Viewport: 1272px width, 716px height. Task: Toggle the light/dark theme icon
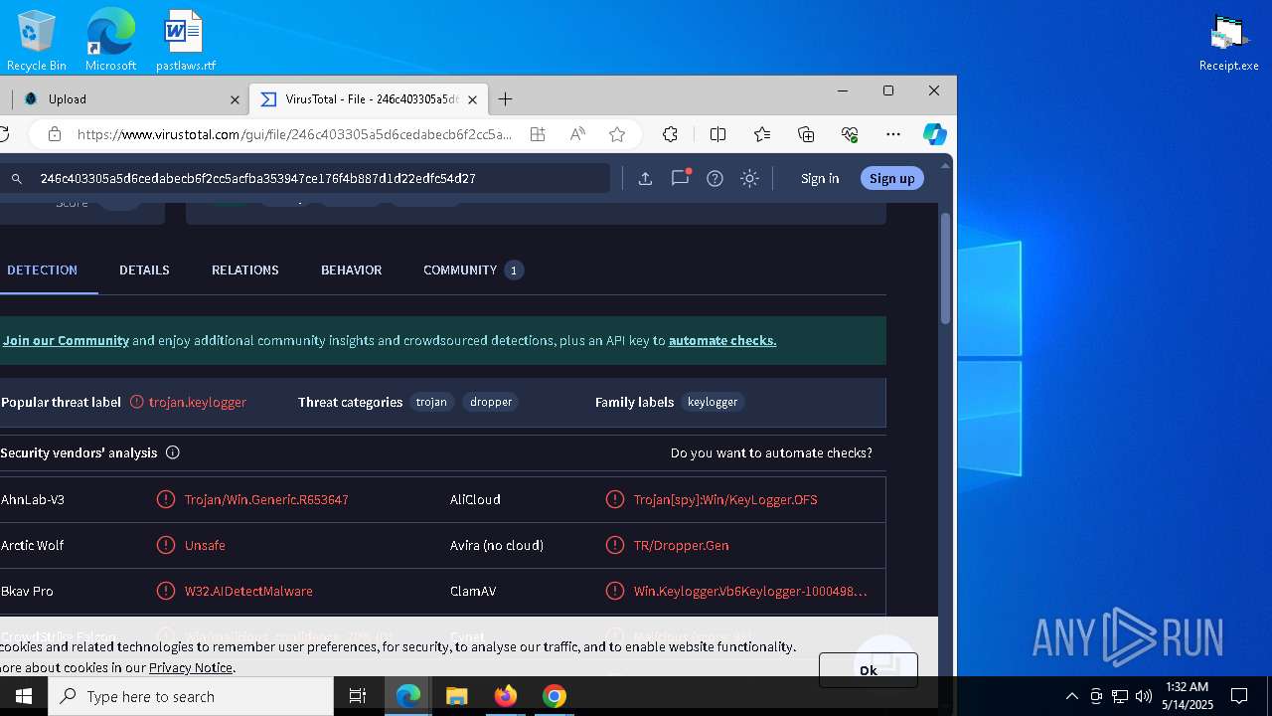click(750, 179)
